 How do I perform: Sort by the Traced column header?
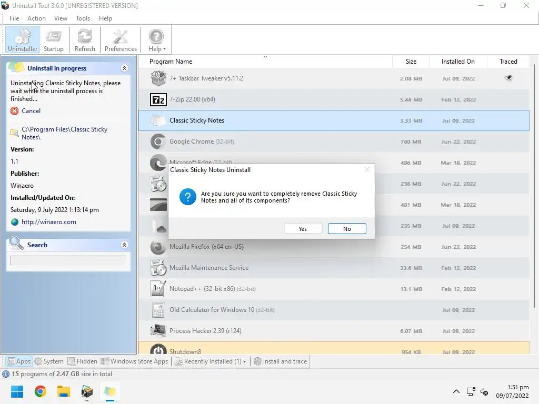pos(508,62)
